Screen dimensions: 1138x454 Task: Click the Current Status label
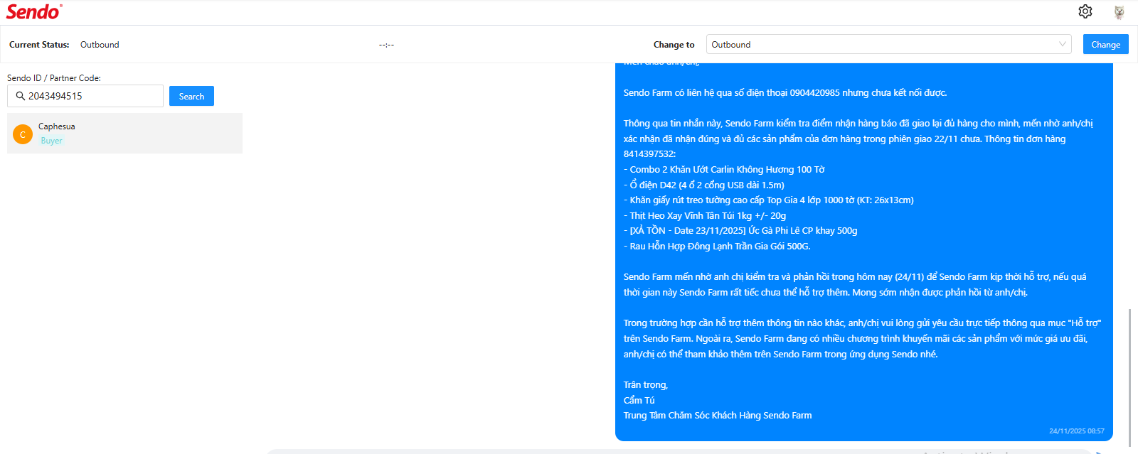(x=39, y=45)
